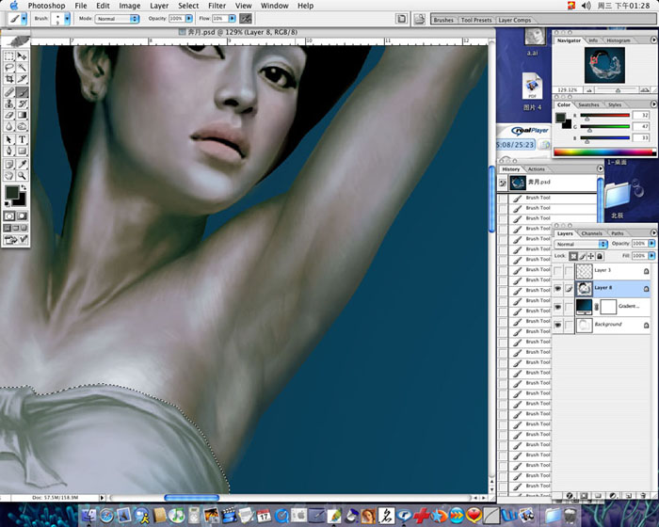
Task: Select the Gradient tool
Action: coord(22,115)
